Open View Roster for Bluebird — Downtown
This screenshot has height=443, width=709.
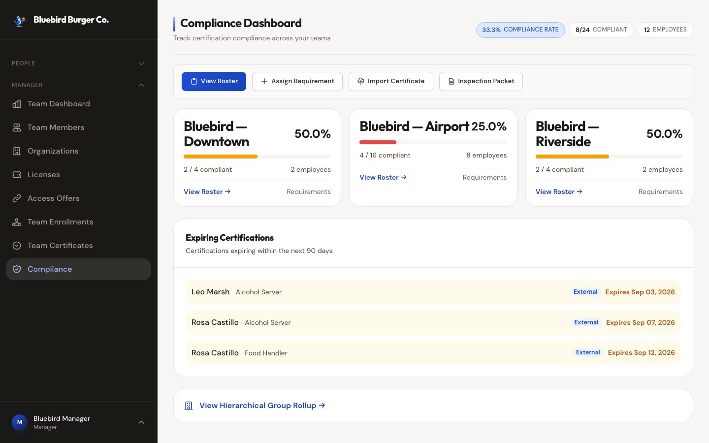(x=207, y=191)
